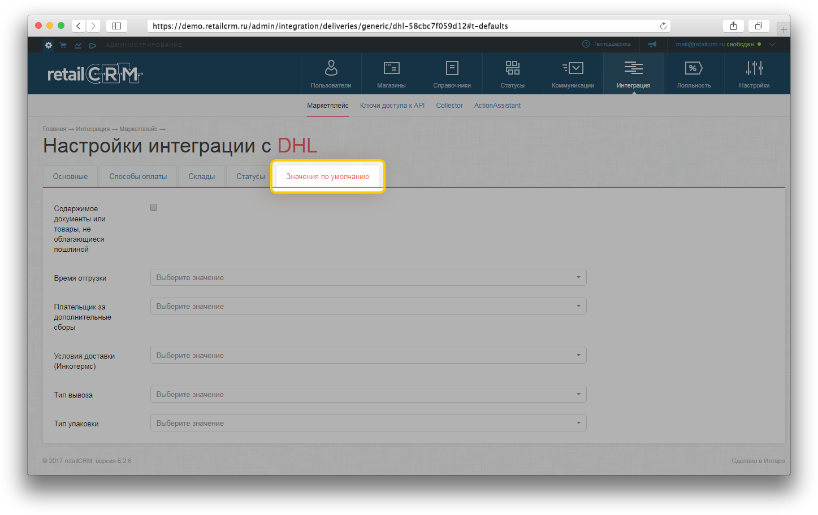818x515 pixels.
Task: Switch to the Основные tab
Action: [x=70, y=177]
